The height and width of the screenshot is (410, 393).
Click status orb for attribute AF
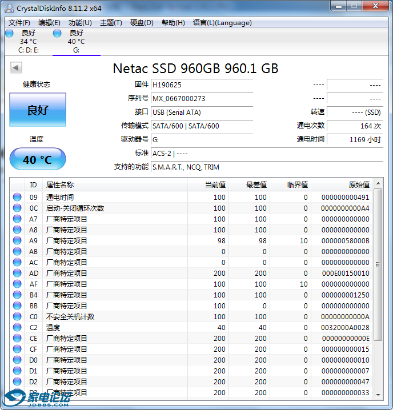[17, 284]
